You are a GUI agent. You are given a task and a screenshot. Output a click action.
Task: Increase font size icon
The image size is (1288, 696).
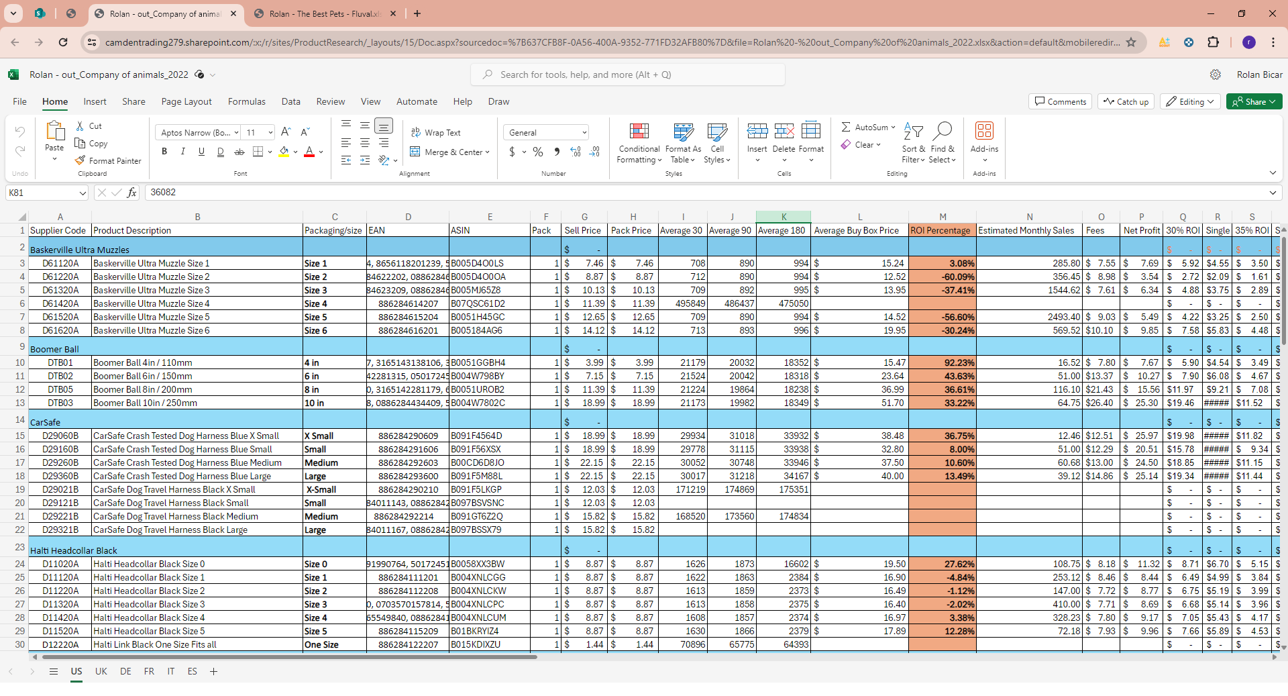[286, 132]
